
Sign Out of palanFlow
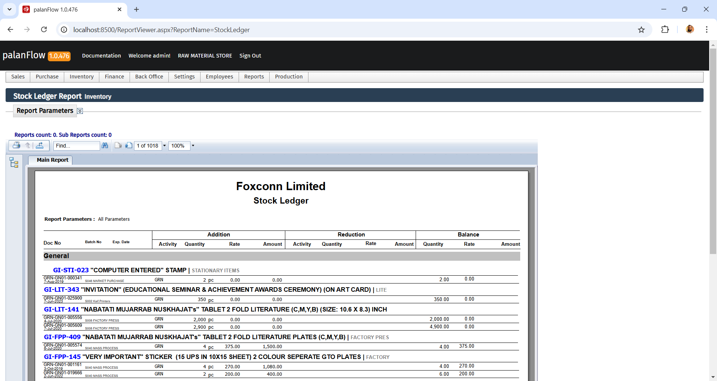[x=250, y=56]
